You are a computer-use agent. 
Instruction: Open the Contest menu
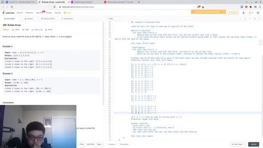(x=48, y=13)
